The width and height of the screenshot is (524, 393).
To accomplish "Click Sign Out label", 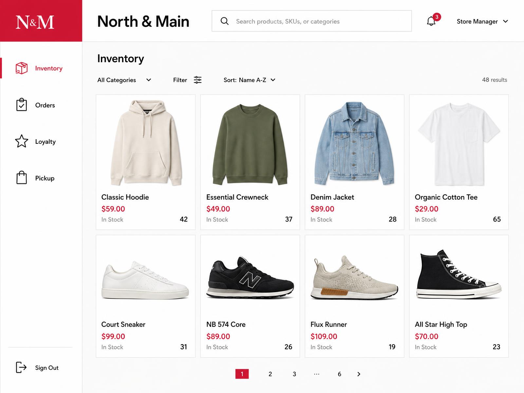I will (47, 368).
